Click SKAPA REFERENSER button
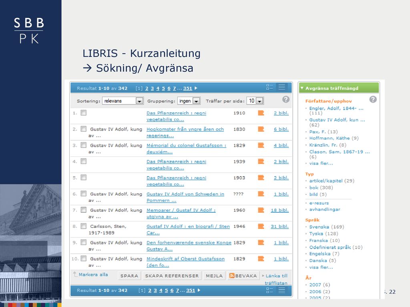 [172, 276]
